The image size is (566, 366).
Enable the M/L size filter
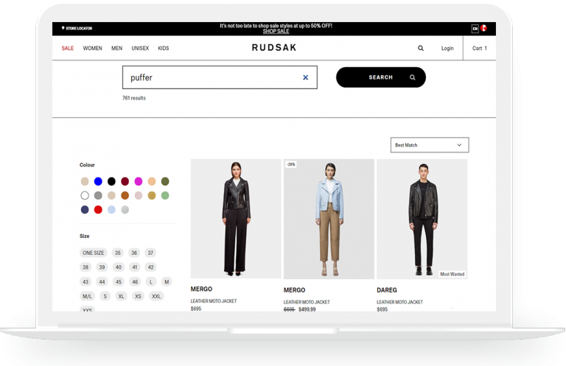[88, 296]
